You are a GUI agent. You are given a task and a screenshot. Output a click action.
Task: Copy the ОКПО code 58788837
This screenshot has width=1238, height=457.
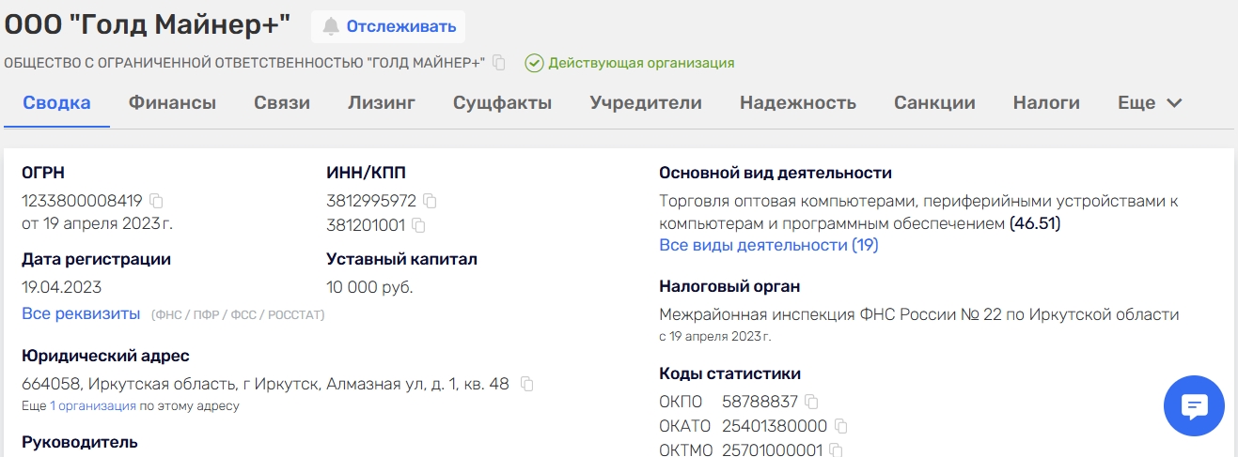tap(811, 402)
